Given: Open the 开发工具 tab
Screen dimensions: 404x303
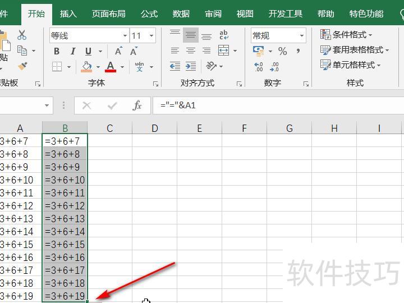Looking at the screenshot, I should tap(286, 13).
